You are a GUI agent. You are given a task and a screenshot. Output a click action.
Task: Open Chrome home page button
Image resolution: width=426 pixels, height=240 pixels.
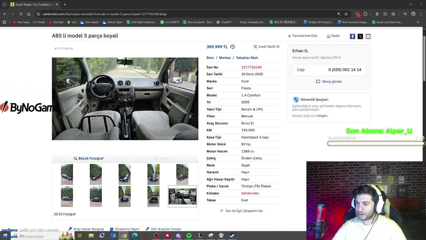point(29,14)
